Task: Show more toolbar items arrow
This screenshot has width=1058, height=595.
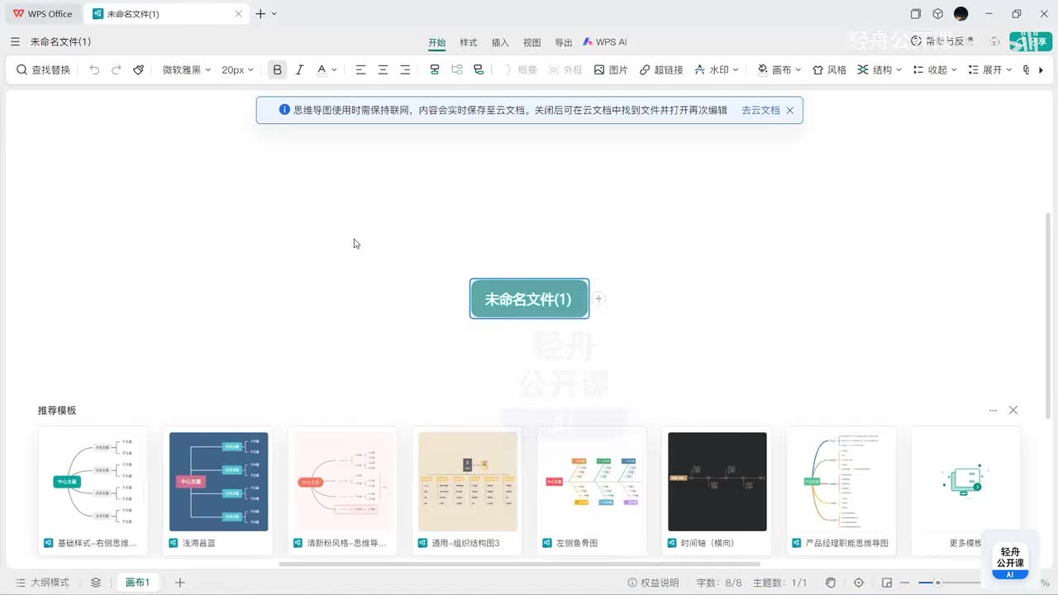Action: point(1040,70)
